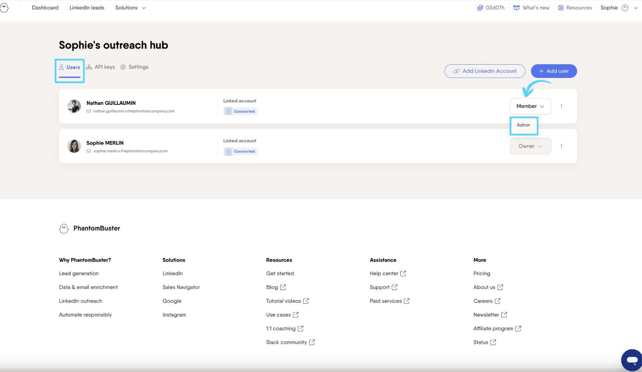Screen dimensions: 642x372
Task: Click the external link icon beside Blog
Action: coord(283,287)
